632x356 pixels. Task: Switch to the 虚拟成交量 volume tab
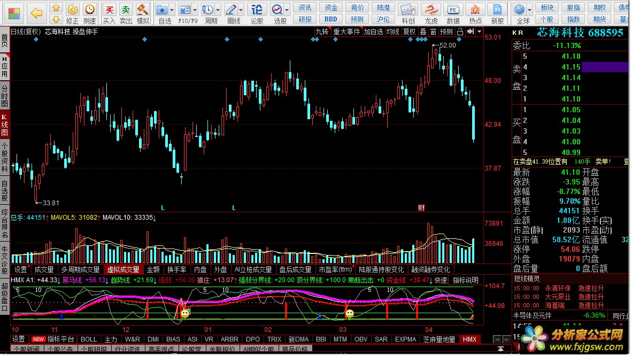[123, 269]
